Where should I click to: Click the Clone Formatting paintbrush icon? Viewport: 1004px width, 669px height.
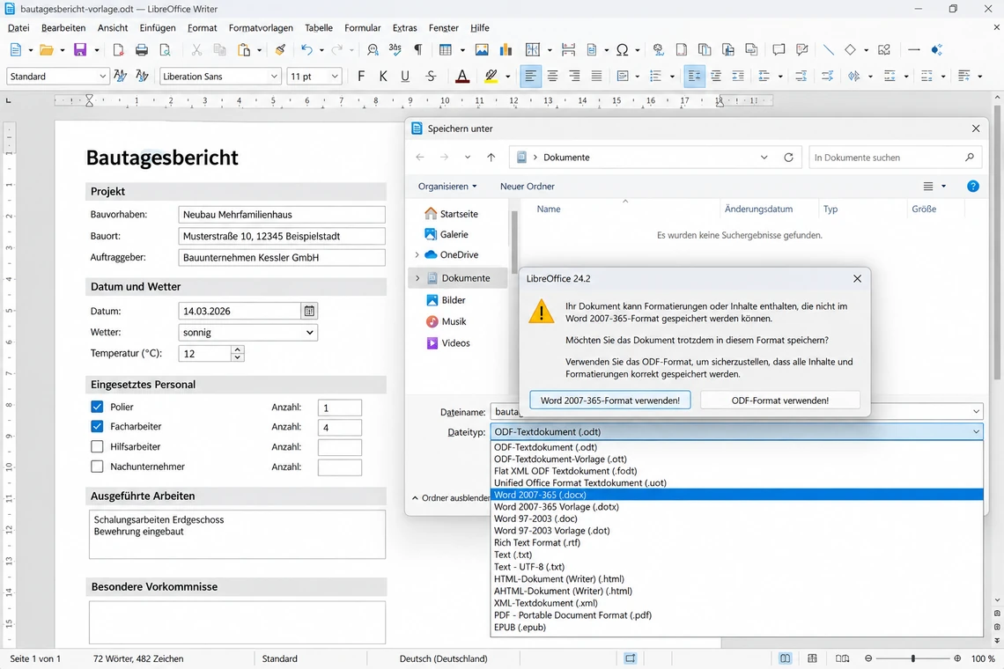tap(280, 50)
